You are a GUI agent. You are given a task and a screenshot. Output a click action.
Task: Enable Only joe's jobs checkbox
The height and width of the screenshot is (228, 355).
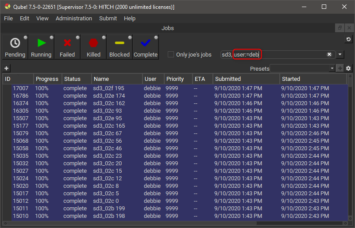[x=171, y=55]
